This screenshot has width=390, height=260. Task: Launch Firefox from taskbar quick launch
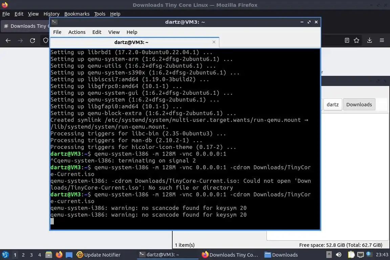click(59, 255)
